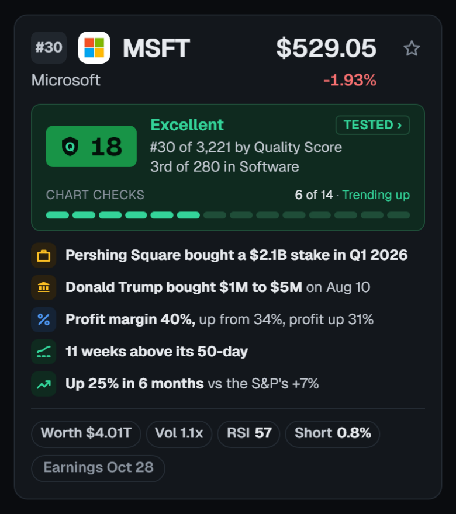Click the star watchlist icon
This screenshot has width=456, height=514.
[412, 48]
